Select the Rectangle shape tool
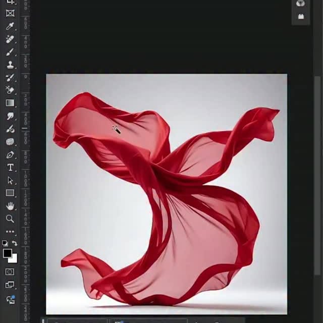Image resolution: width=323 pixels, height=323 pixels. click(x=10, y=193)
